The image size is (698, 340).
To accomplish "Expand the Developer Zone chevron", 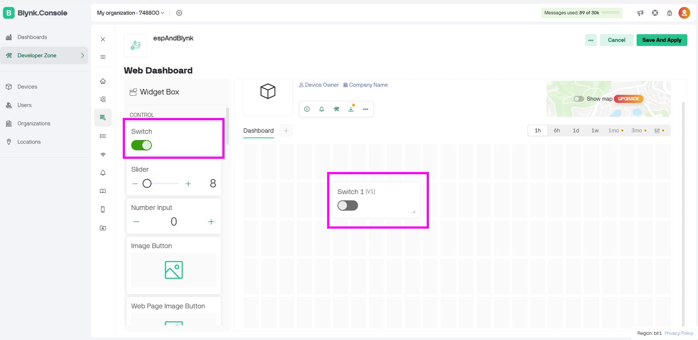I will [82, 56].
